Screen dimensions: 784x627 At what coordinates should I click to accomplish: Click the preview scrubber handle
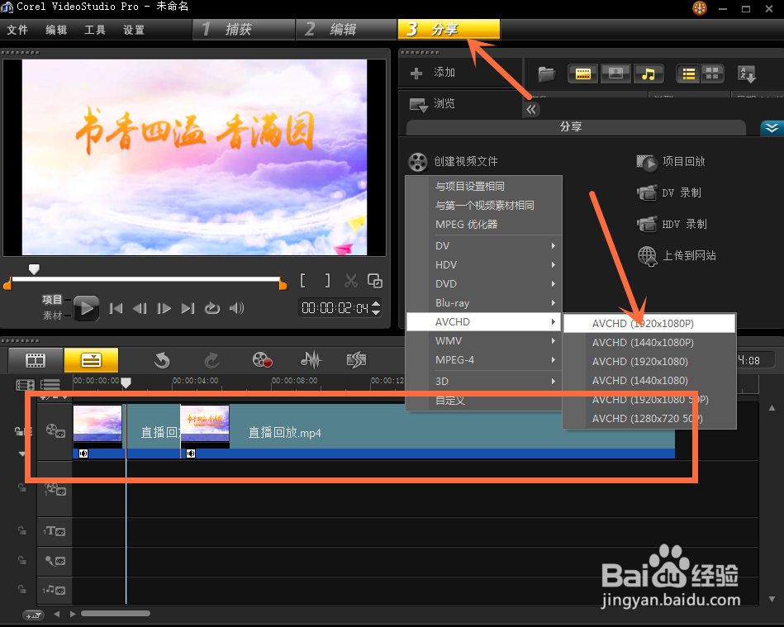pos(34,269)
